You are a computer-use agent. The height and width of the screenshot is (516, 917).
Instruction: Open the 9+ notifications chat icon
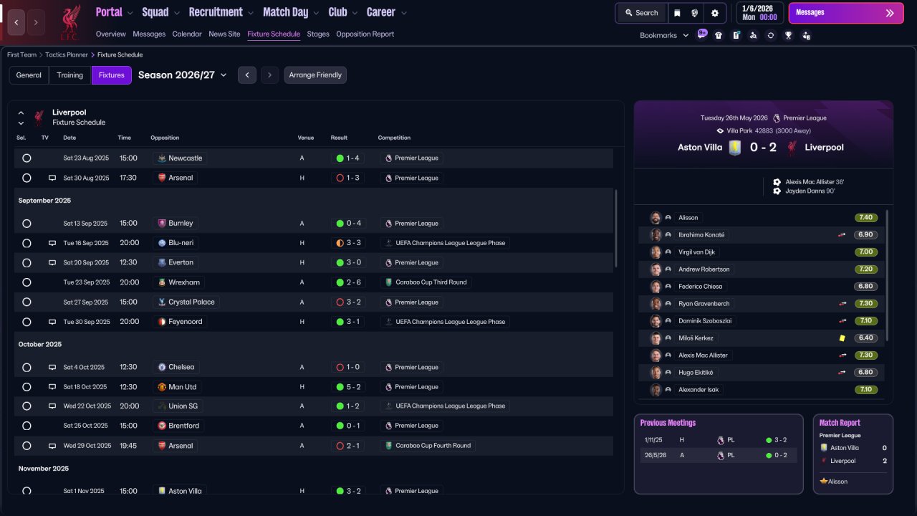point(701,34)
